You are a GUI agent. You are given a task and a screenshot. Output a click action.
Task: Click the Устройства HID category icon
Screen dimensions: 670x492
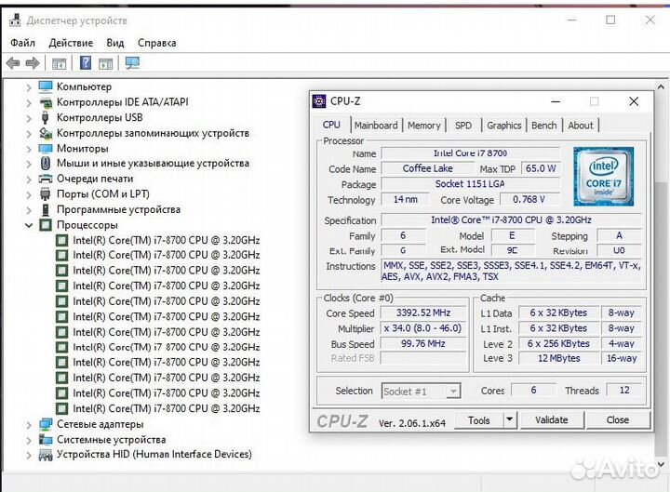click(46, 455)
